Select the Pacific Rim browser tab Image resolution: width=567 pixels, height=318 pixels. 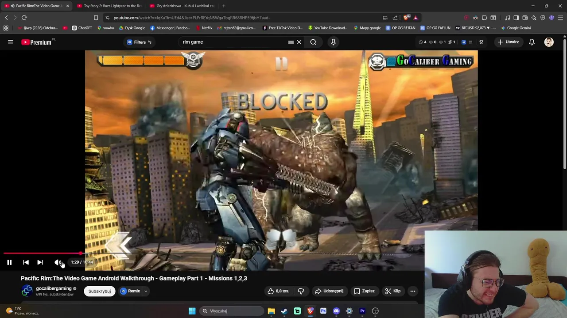point(37,6)
